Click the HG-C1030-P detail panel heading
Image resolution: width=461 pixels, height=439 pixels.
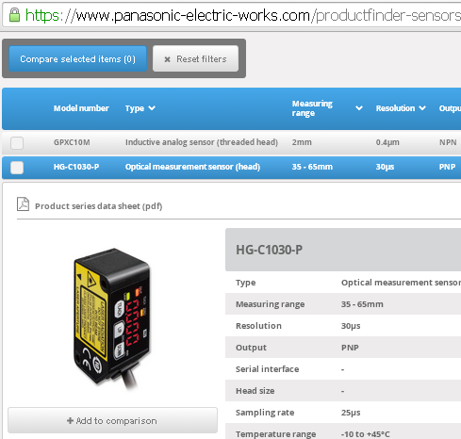[270, 250]
